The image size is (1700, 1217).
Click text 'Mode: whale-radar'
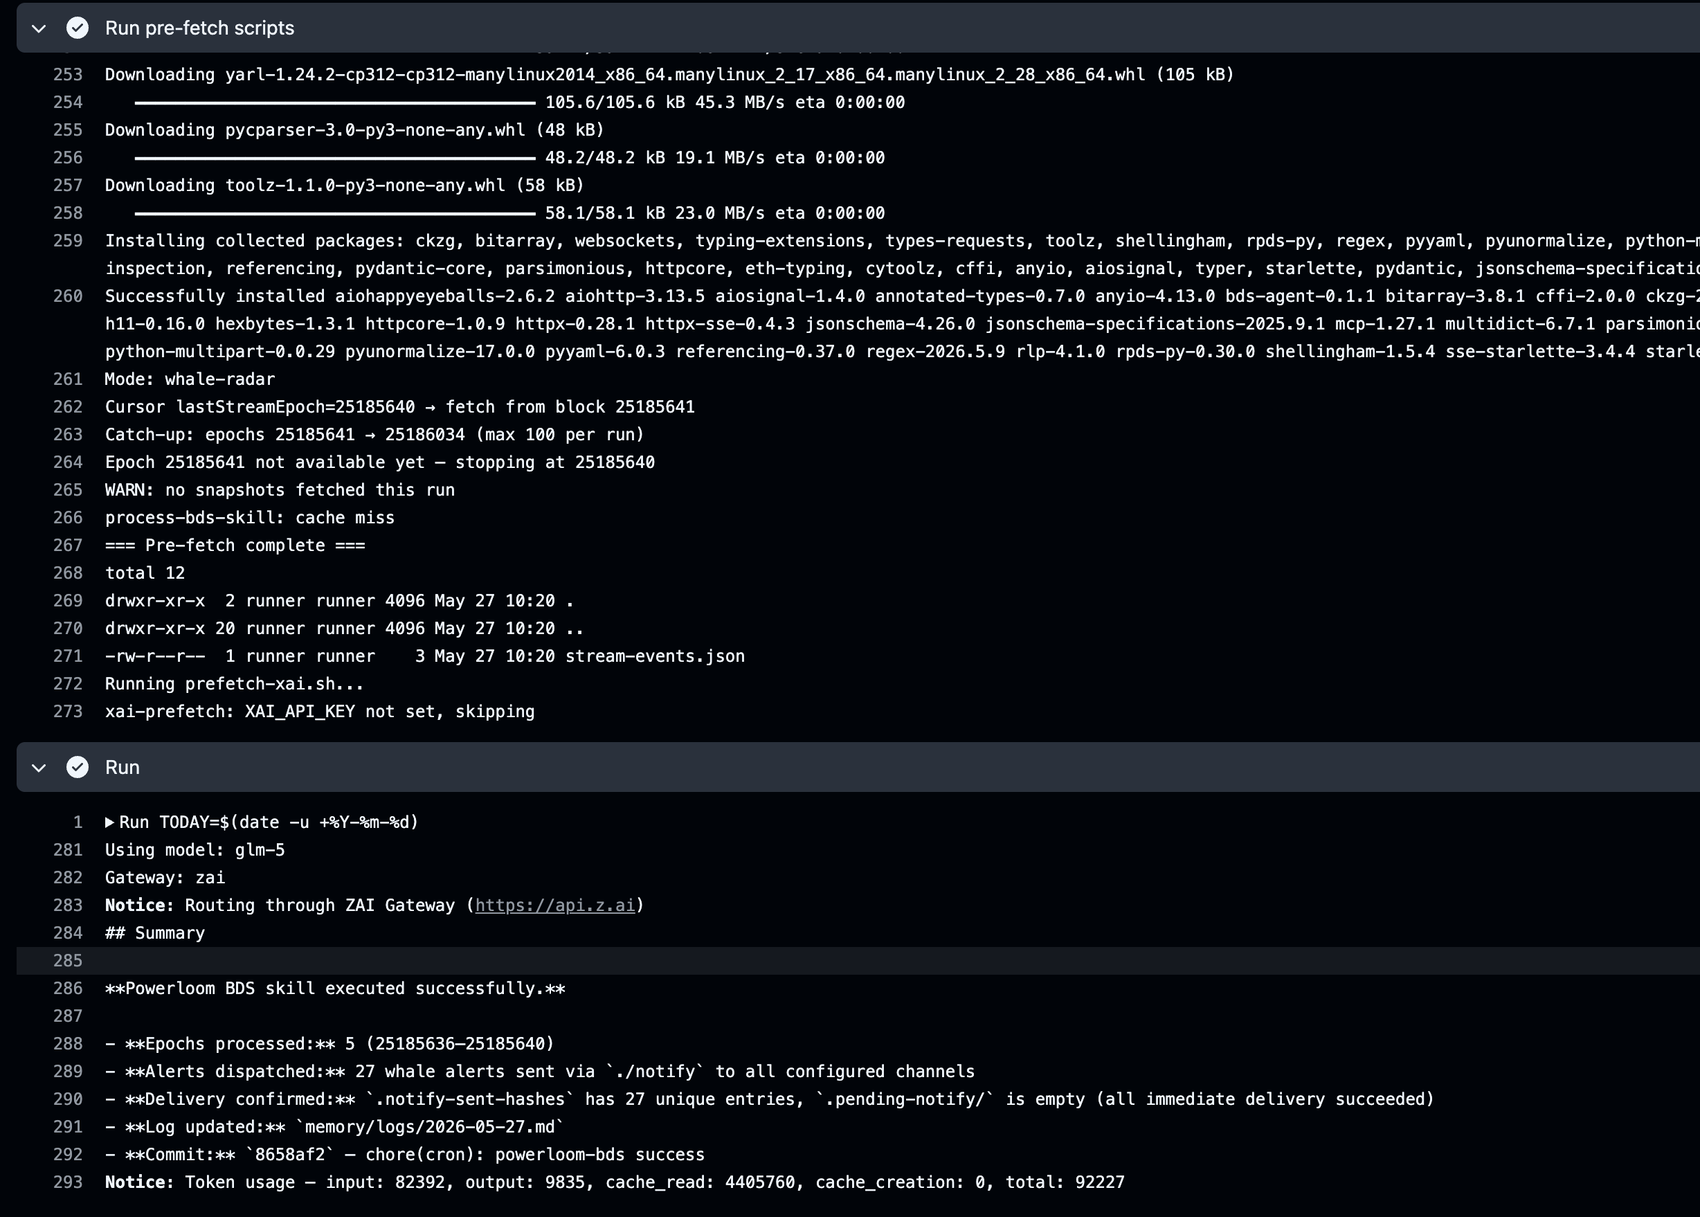click(x=190, y=379)
